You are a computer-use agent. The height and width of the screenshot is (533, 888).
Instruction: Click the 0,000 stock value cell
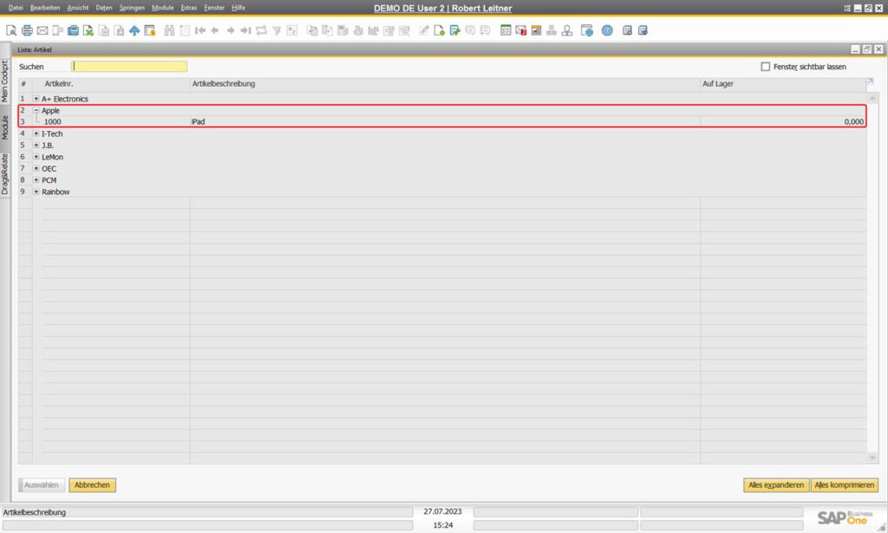click(x=854, y=121)
